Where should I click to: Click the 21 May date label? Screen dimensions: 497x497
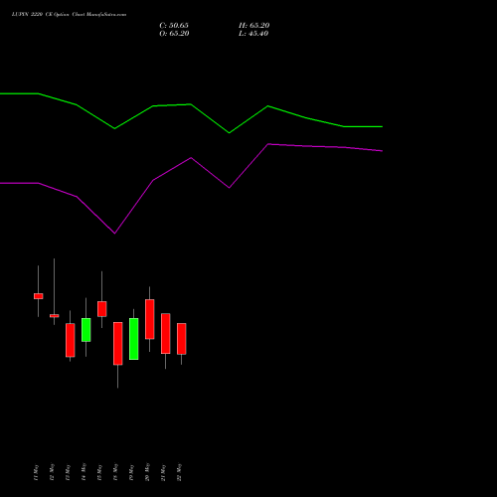pyautogui.click(x=163, y=472)
